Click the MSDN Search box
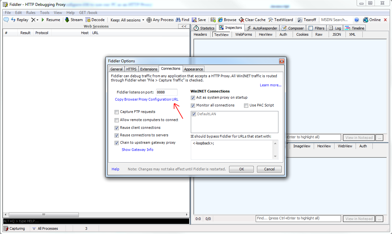Viewport: 392px width, 234px height. (335, 20)
